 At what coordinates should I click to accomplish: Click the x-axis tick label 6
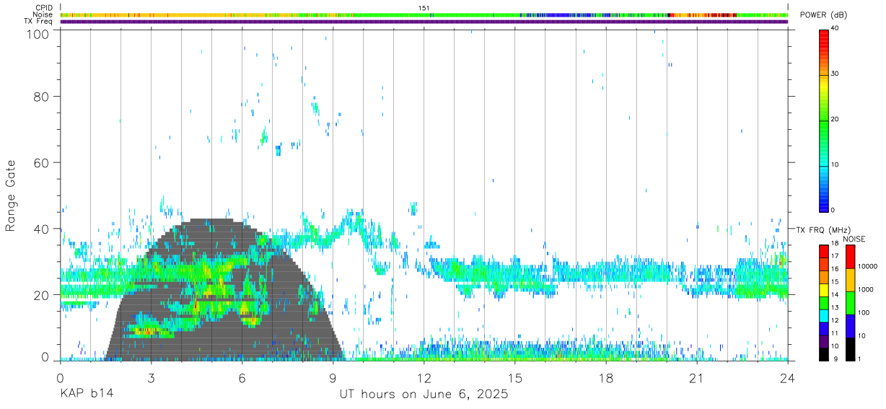click(x=242, y=378)
